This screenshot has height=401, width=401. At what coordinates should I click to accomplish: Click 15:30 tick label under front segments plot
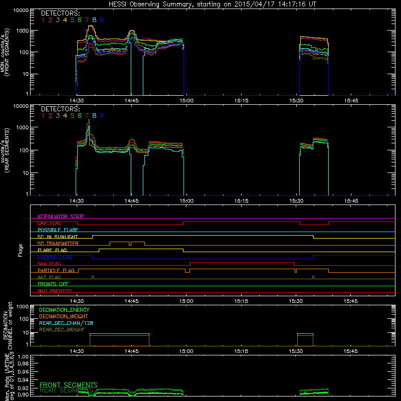coord(296,101)
